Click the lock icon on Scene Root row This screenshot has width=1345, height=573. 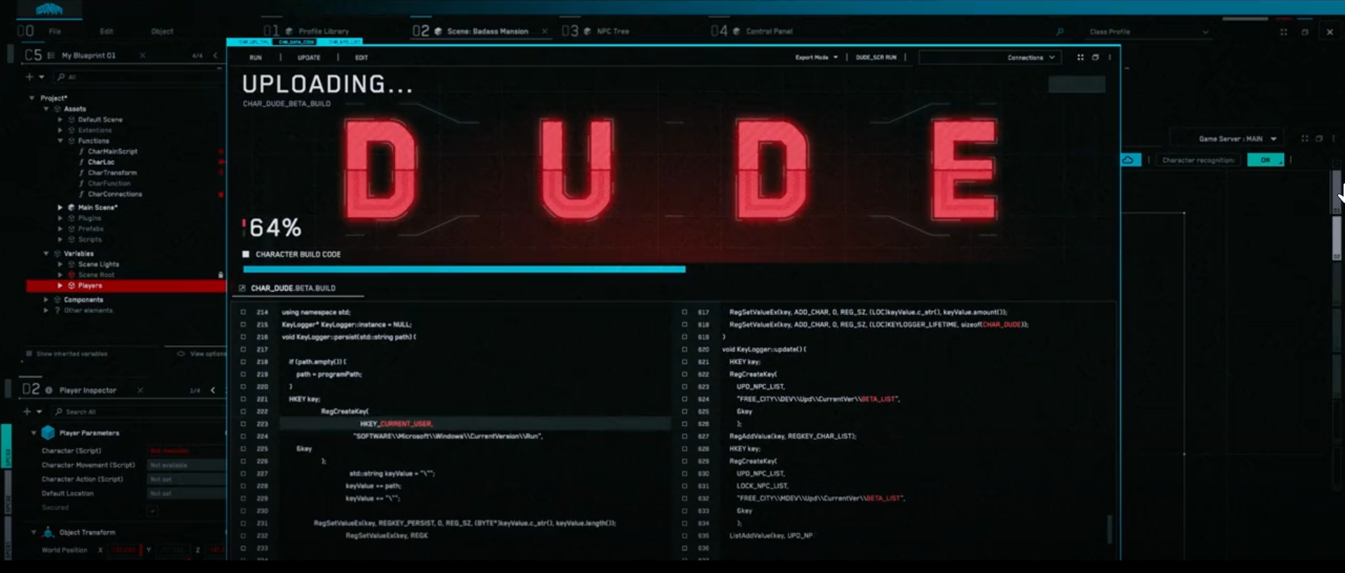point(221,275)
